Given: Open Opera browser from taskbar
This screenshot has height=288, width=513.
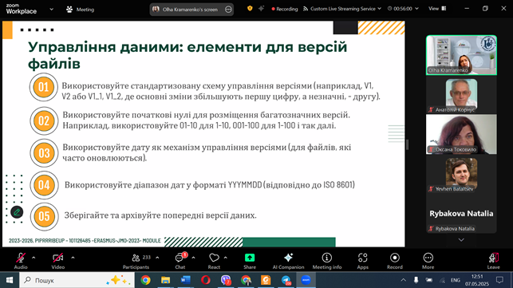Looking at the screenshot, I should click(x=206, y=280).
